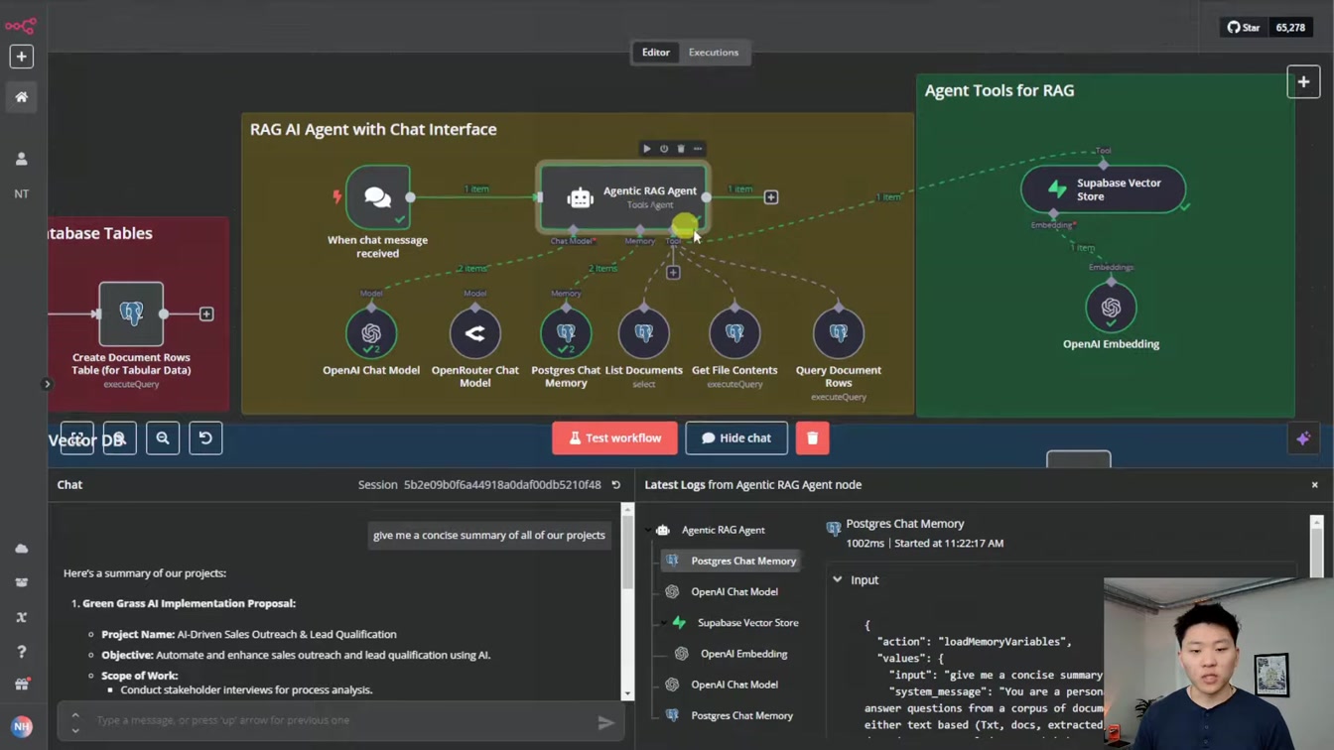Reset the chat session with the refresh icon
This screenshot has height=750, width=1334.
point(616,485)
